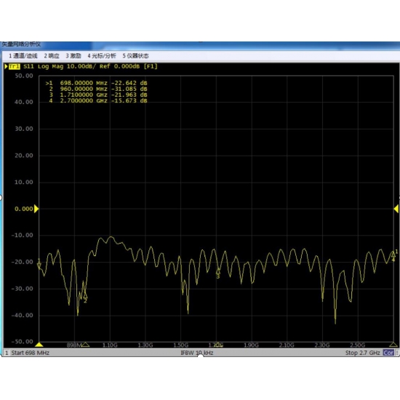This screenshot has width=400, height=400.
Task: Open the 2 响应 menu
Action: (x=52, y=55)
